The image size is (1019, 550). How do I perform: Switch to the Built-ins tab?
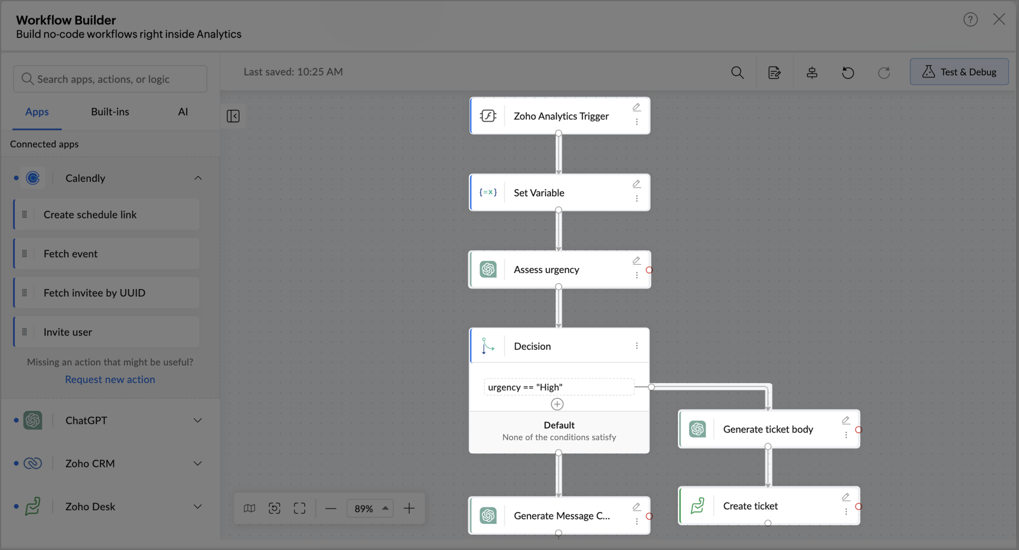(x=110, y=112)
